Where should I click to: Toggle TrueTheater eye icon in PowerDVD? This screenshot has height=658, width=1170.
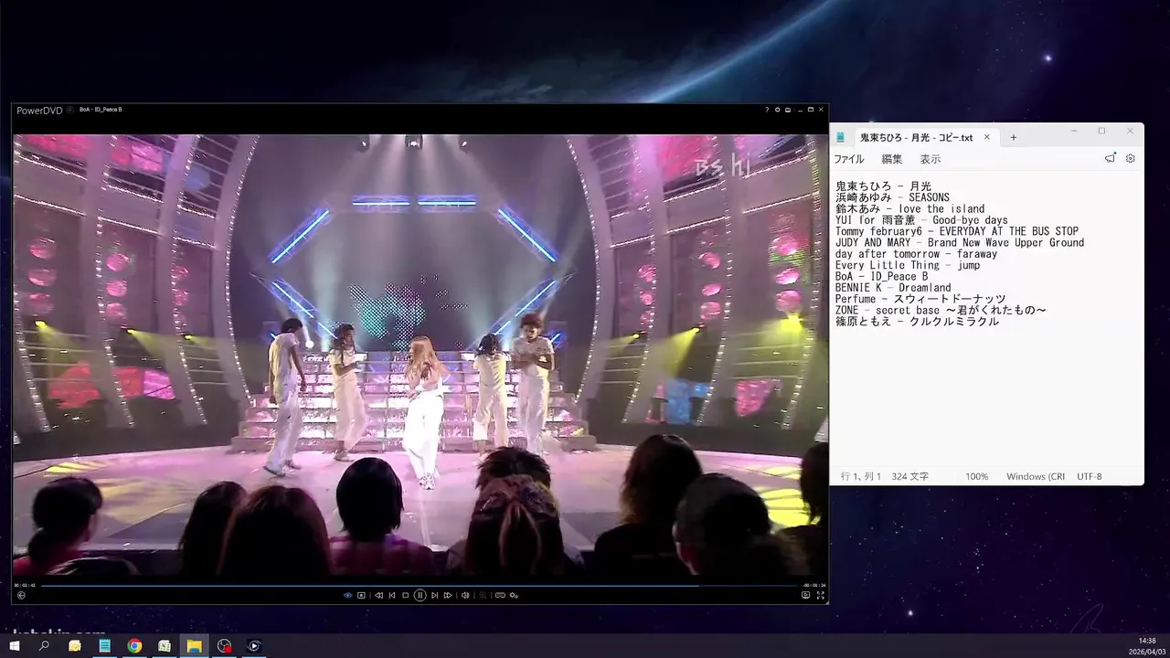point(348,595)
